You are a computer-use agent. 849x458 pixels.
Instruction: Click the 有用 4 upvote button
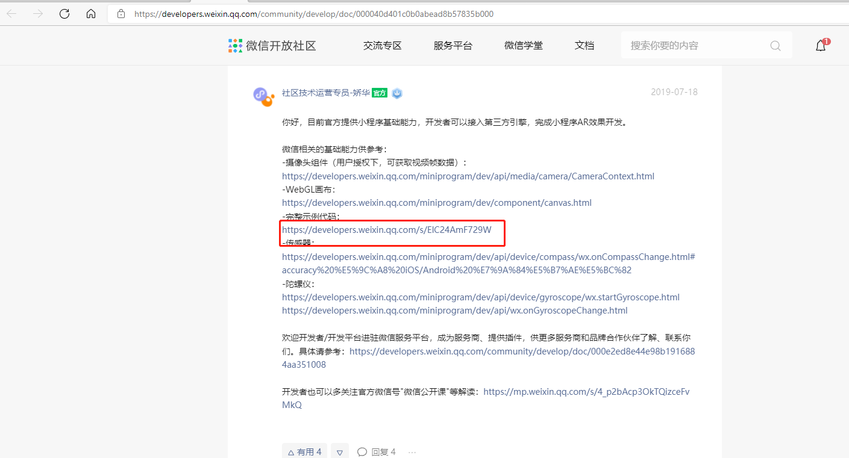[x=304, y=452]
